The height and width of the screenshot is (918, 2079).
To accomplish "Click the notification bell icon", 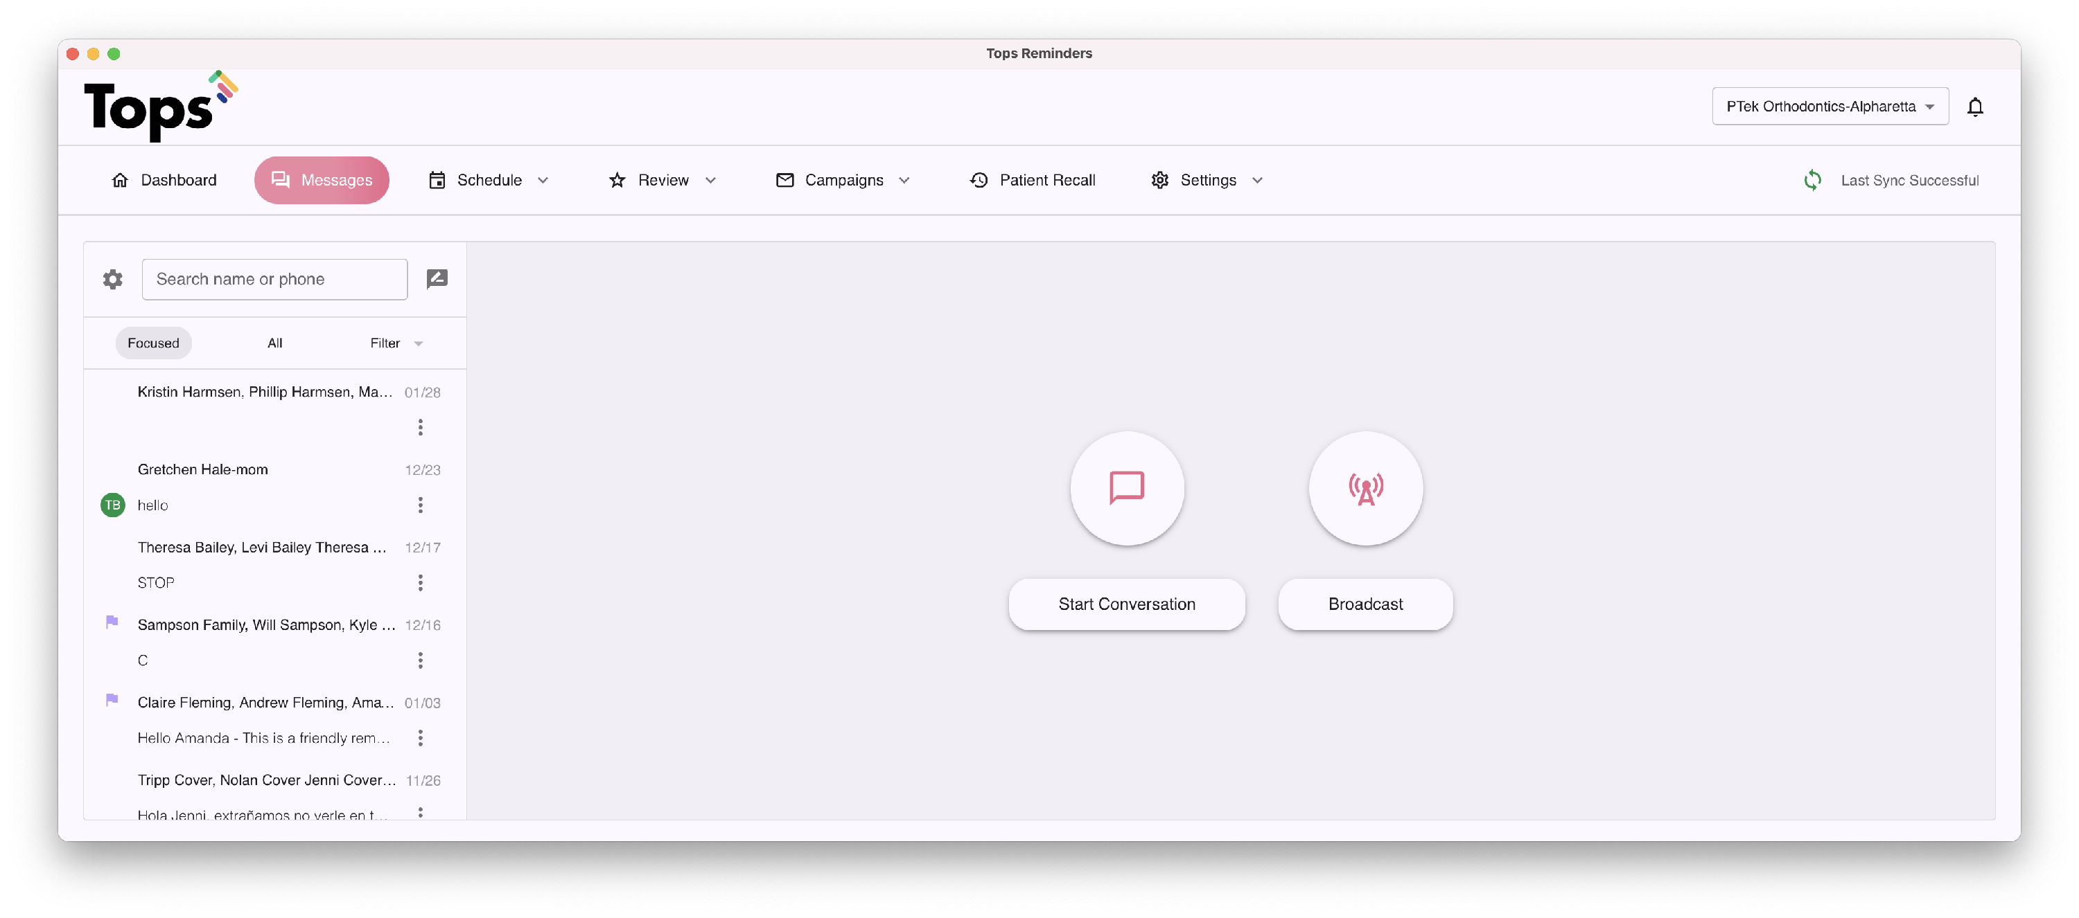I will click(1974, 107).
